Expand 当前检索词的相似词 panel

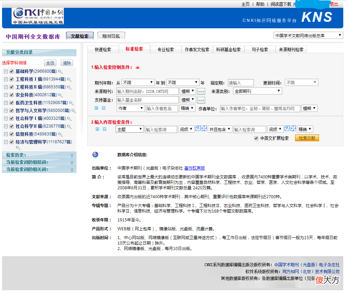click(x=72, y=163)
